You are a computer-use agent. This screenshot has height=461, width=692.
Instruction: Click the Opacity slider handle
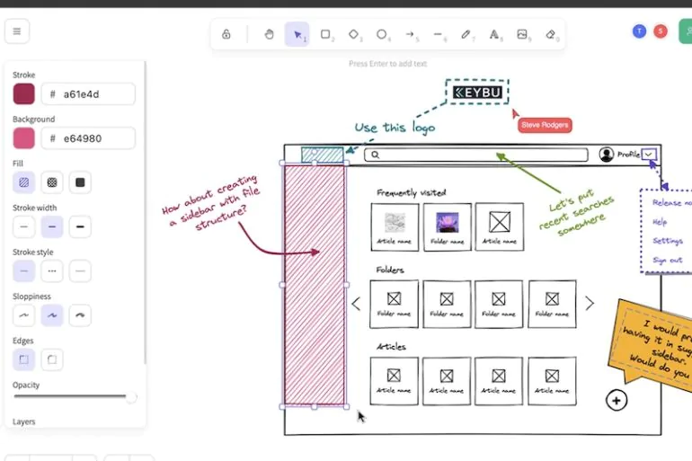(x=131, y=397)
